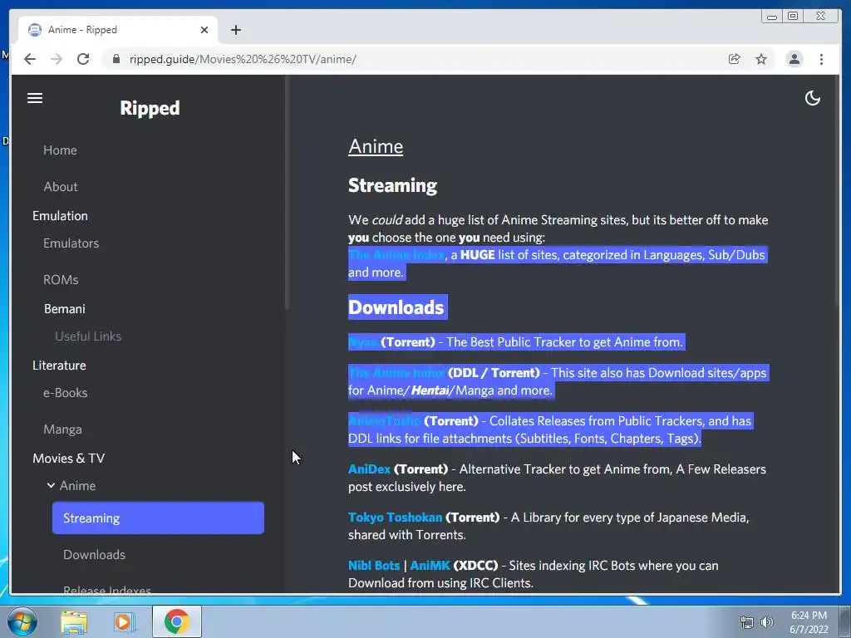Screen dimensions: 851x638
Task: Open the taskbar clock showing 6:24 PM
Action: (809, 622)
